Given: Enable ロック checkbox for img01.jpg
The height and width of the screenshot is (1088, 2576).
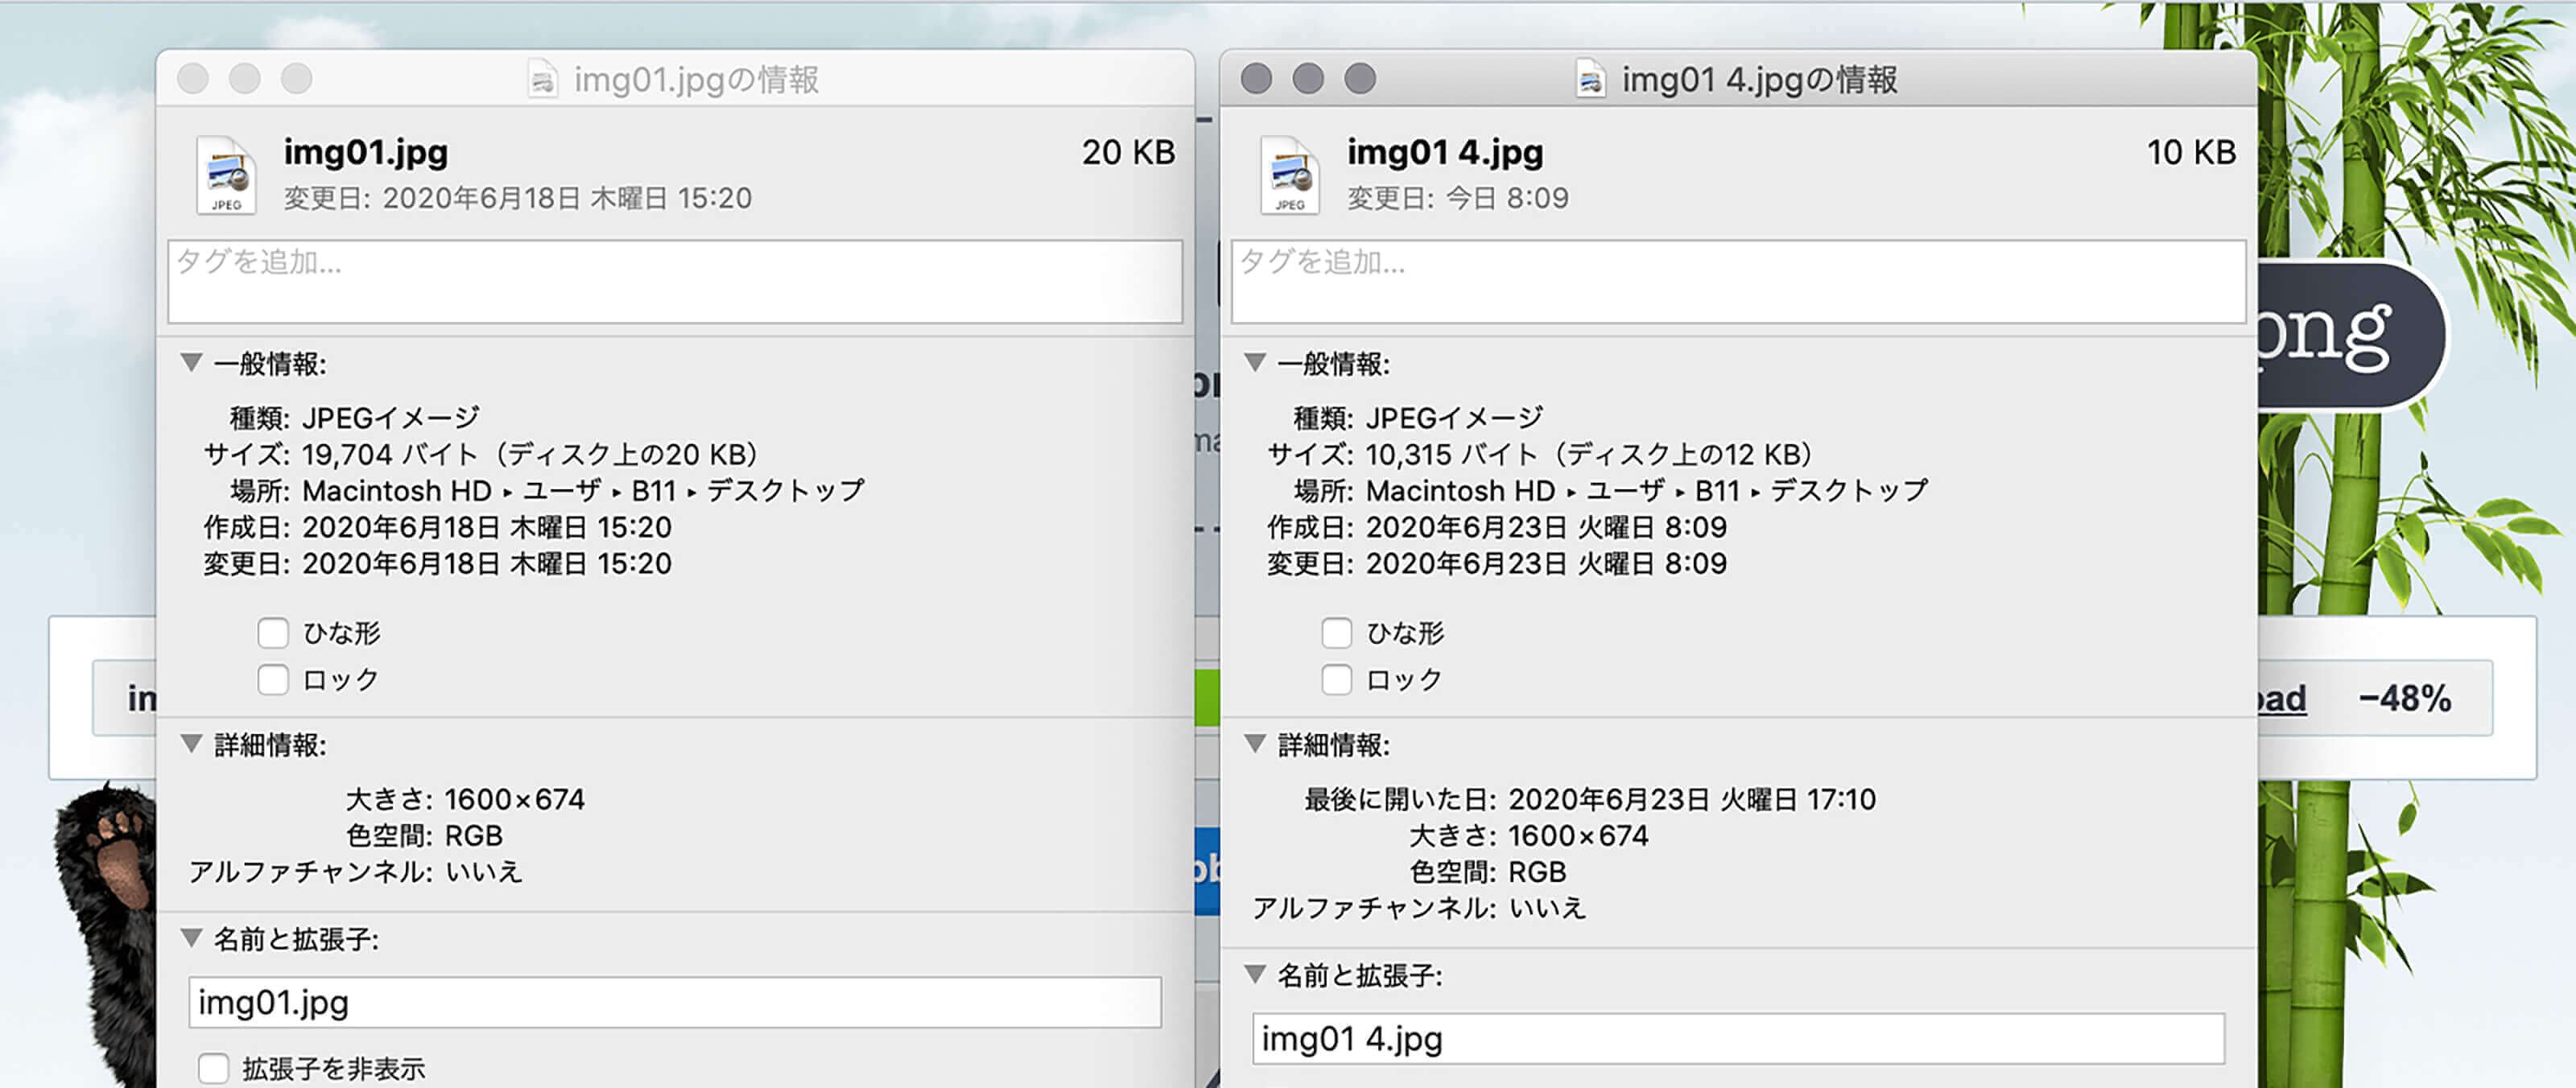Looking at the screenshot, I should pos(273,680).
